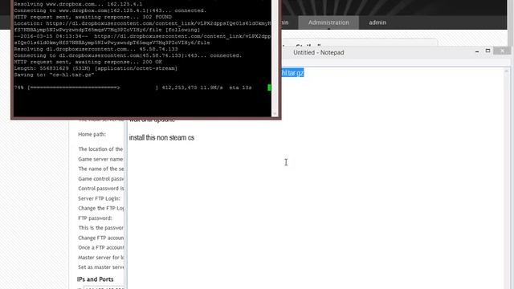Maximize the Notepad window
514x289 pixels.
point(487,51)
